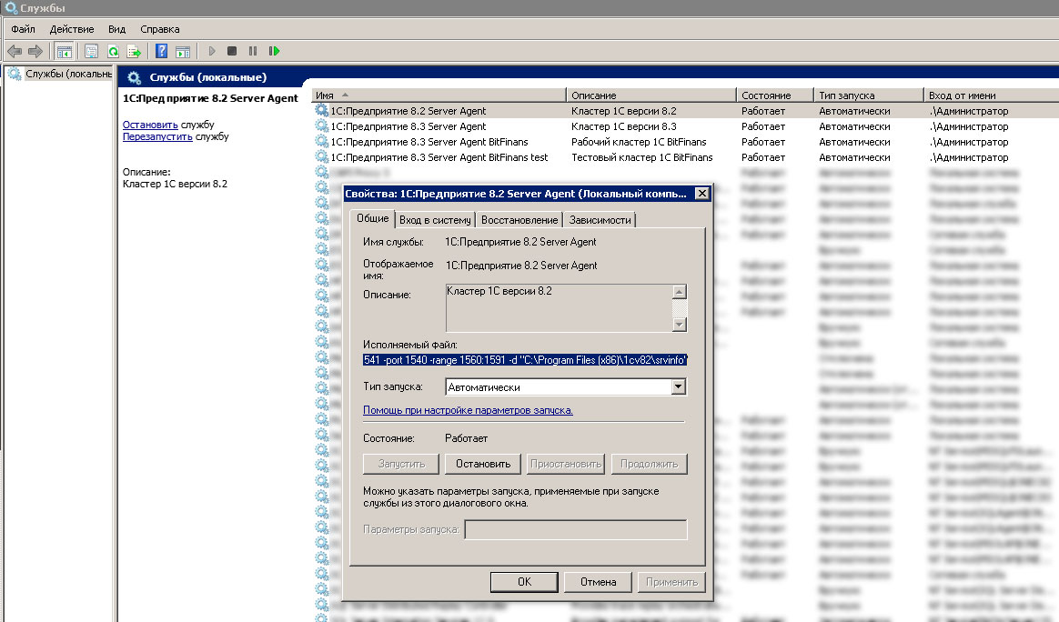The image size is (1059, 622).
Task: Click the description box scroll-down arrow
Action: tap(680, 324)
